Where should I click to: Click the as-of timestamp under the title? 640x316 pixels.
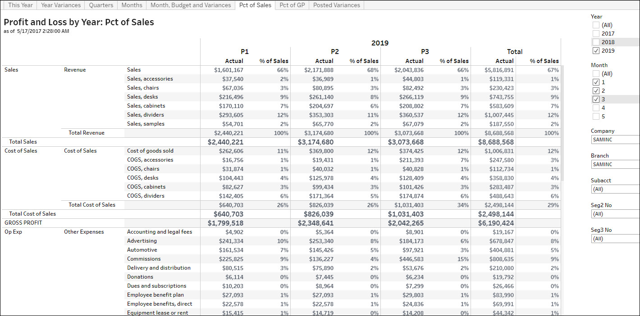pyautogui.click(x=37, y=31)
